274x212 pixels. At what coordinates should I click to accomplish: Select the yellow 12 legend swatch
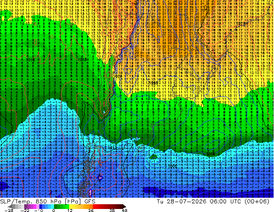[x=70, y=206]
